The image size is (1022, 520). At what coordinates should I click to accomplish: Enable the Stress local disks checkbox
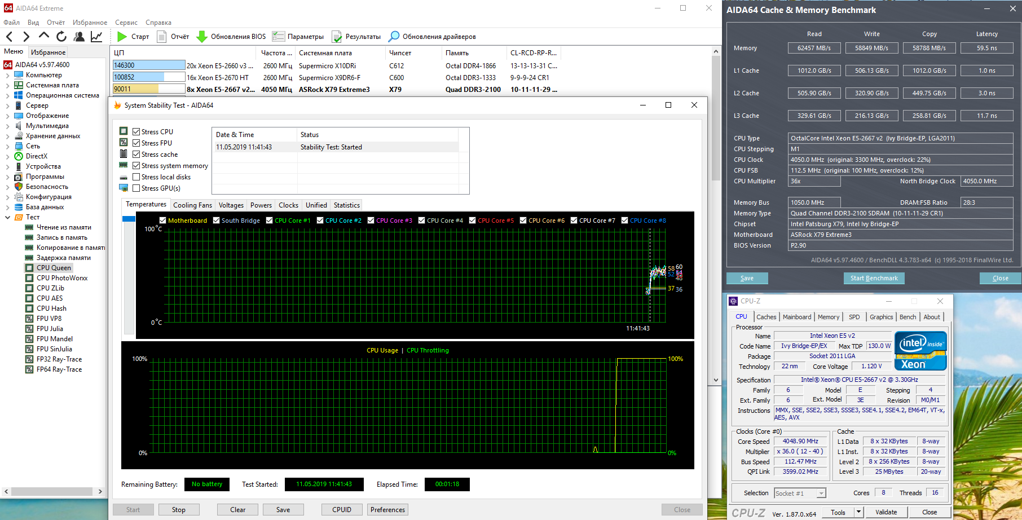136,177
